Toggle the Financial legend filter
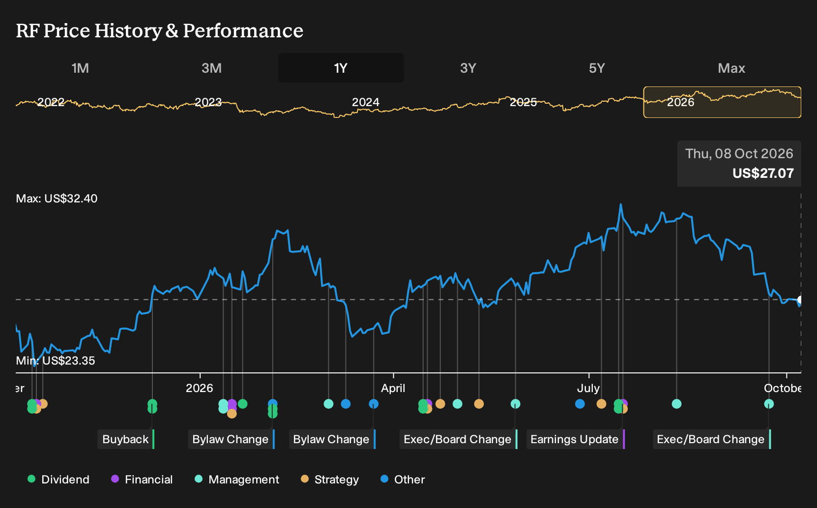Image resolution: width=817 pixels, height=508 pixels. 142,480
